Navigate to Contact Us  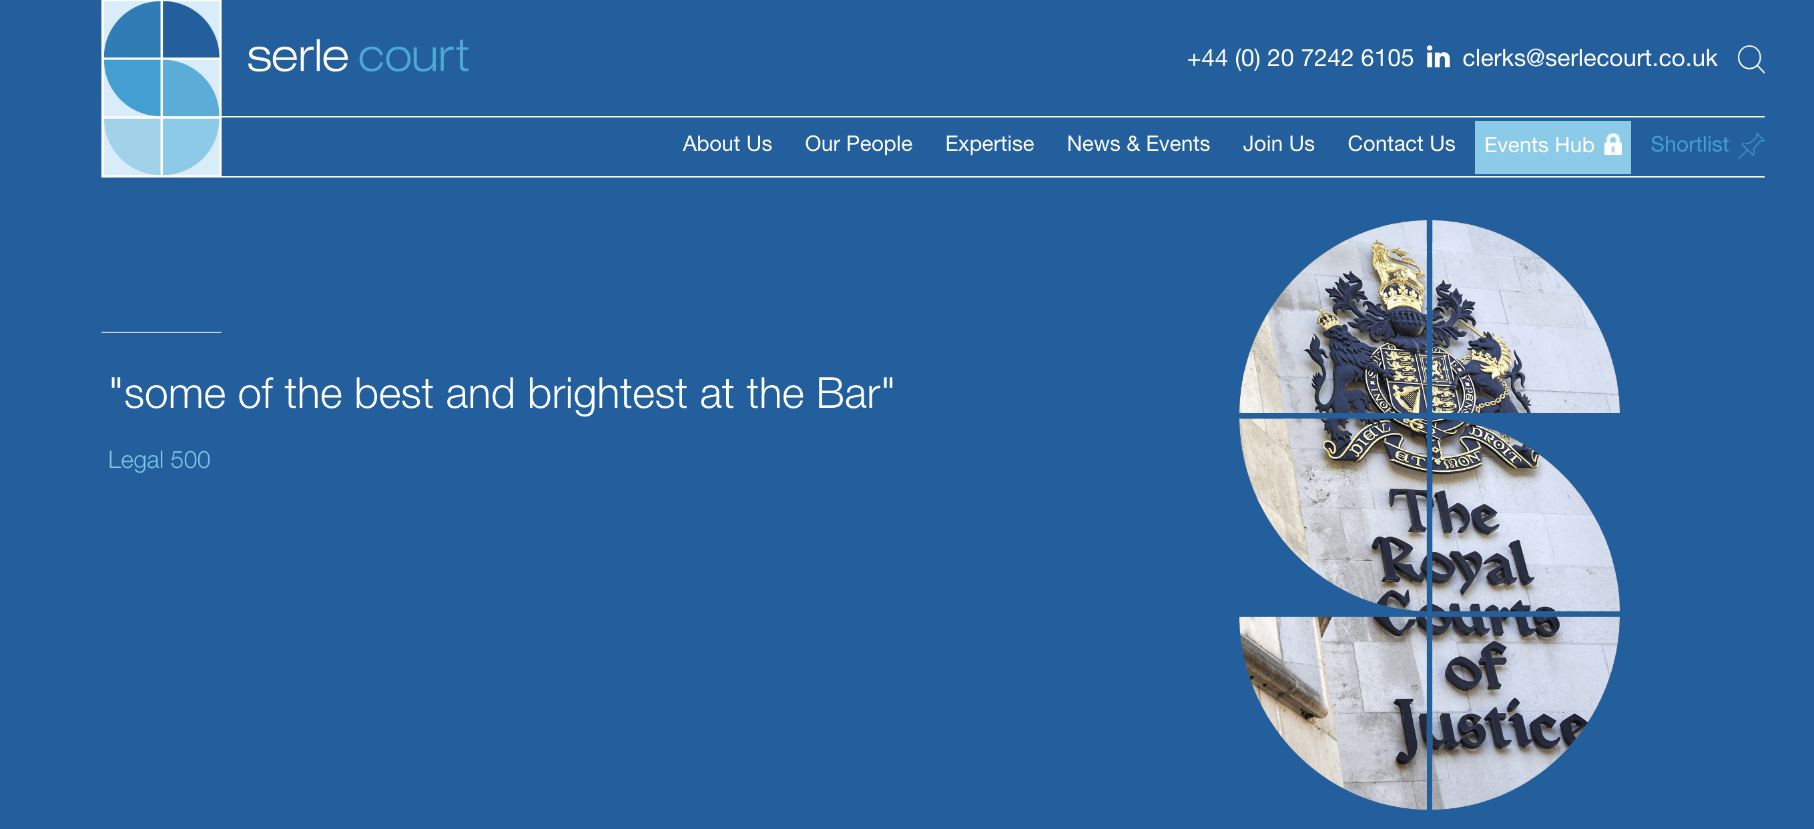pos(1401,144)
